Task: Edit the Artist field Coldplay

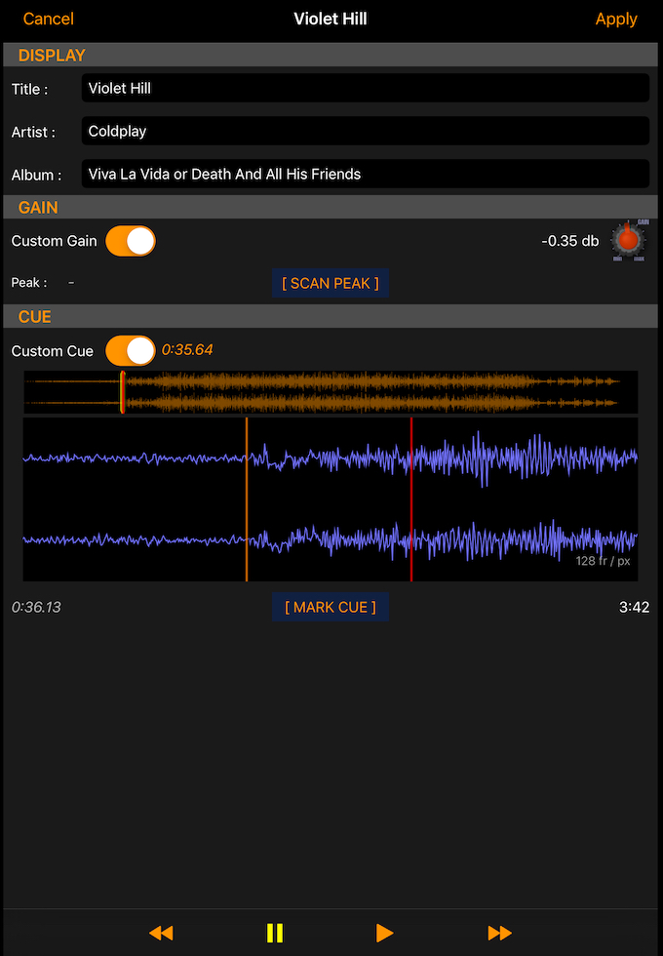Action: click(365, 131)
